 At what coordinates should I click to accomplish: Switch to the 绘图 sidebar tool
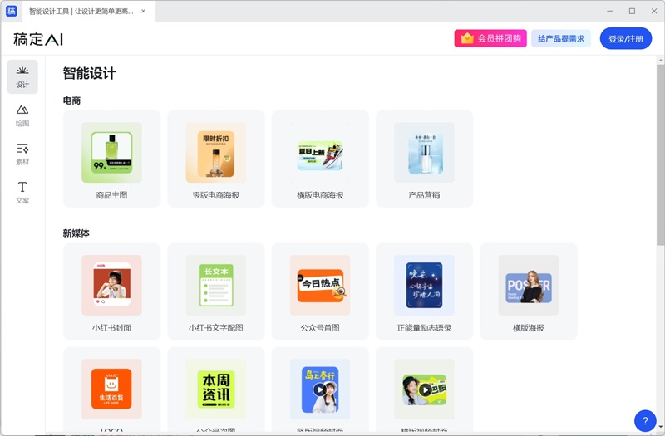pos(22,115)
